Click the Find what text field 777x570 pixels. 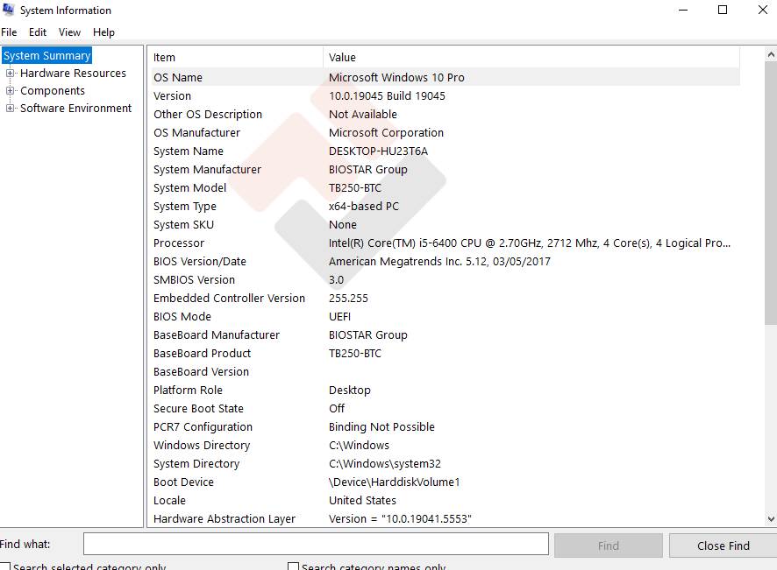[316, 545]
